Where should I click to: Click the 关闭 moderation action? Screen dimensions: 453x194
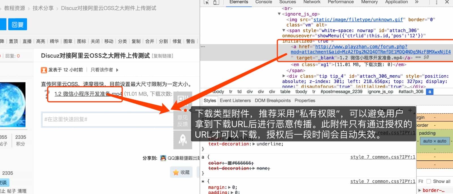[x=95, y=41]
